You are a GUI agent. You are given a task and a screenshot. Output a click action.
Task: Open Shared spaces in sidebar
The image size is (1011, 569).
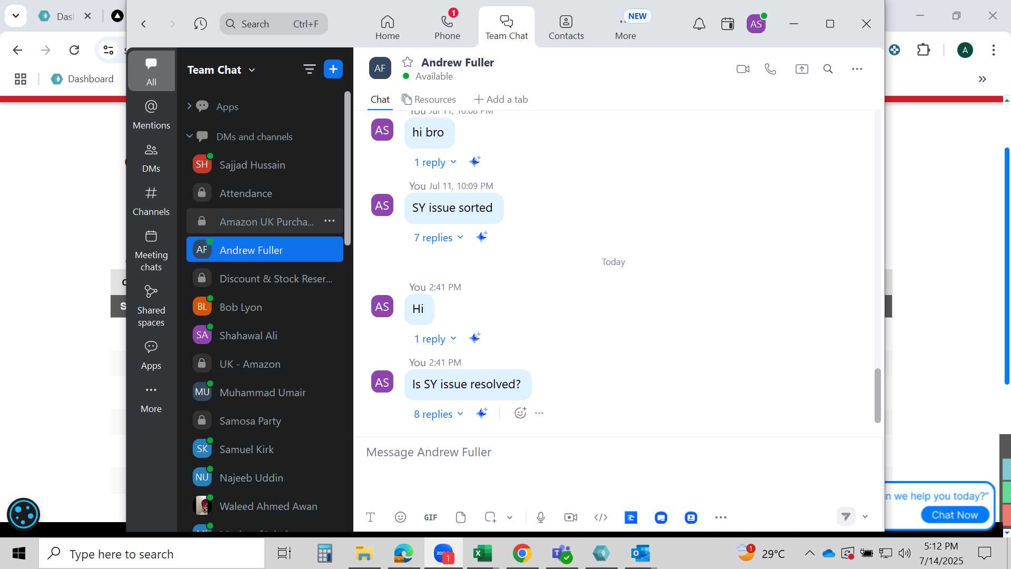pyautogui.click(x=151, y=306)
